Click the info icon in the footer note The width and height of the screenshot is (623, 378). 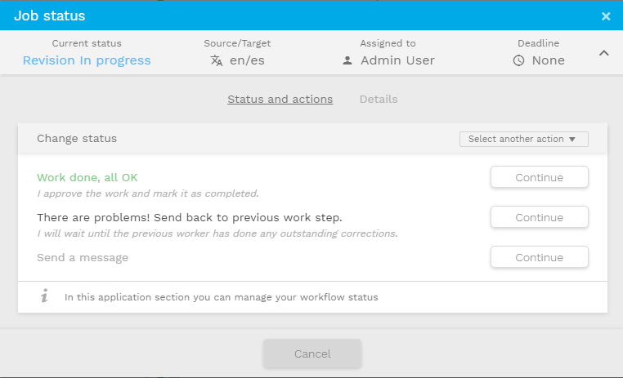click(x=44, y=296)
